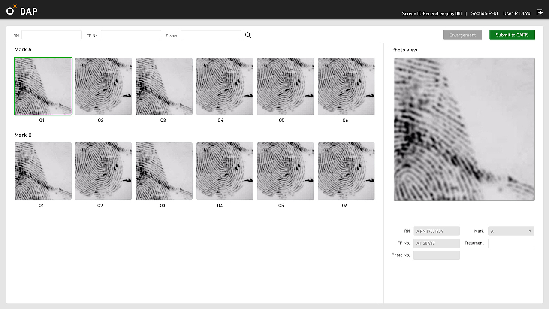Click the magnifying glass search icon
549x309 pixels.
[248, 35]
